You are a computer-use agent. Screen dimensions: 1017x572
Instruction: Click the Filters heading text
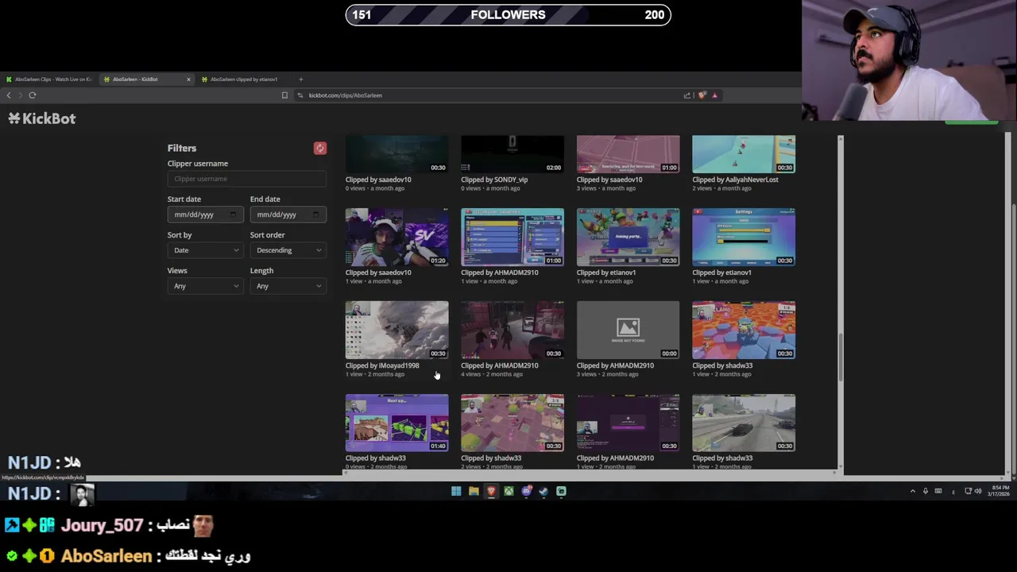point(182,148)
